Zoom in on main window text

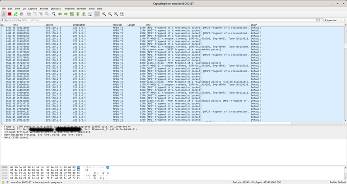pos(104,14)
